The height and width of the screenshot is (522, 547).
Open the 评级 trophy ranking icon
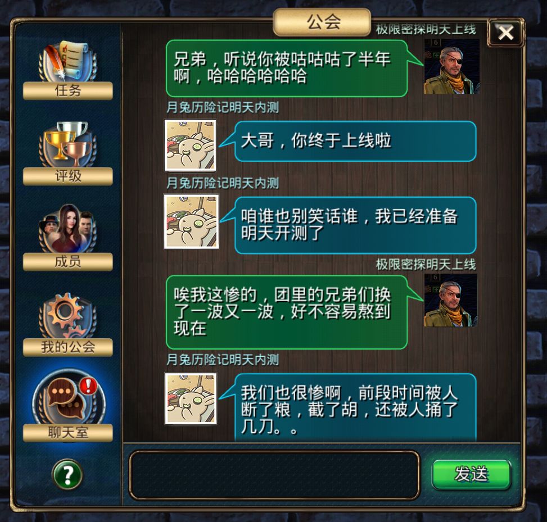click(67, 144)
